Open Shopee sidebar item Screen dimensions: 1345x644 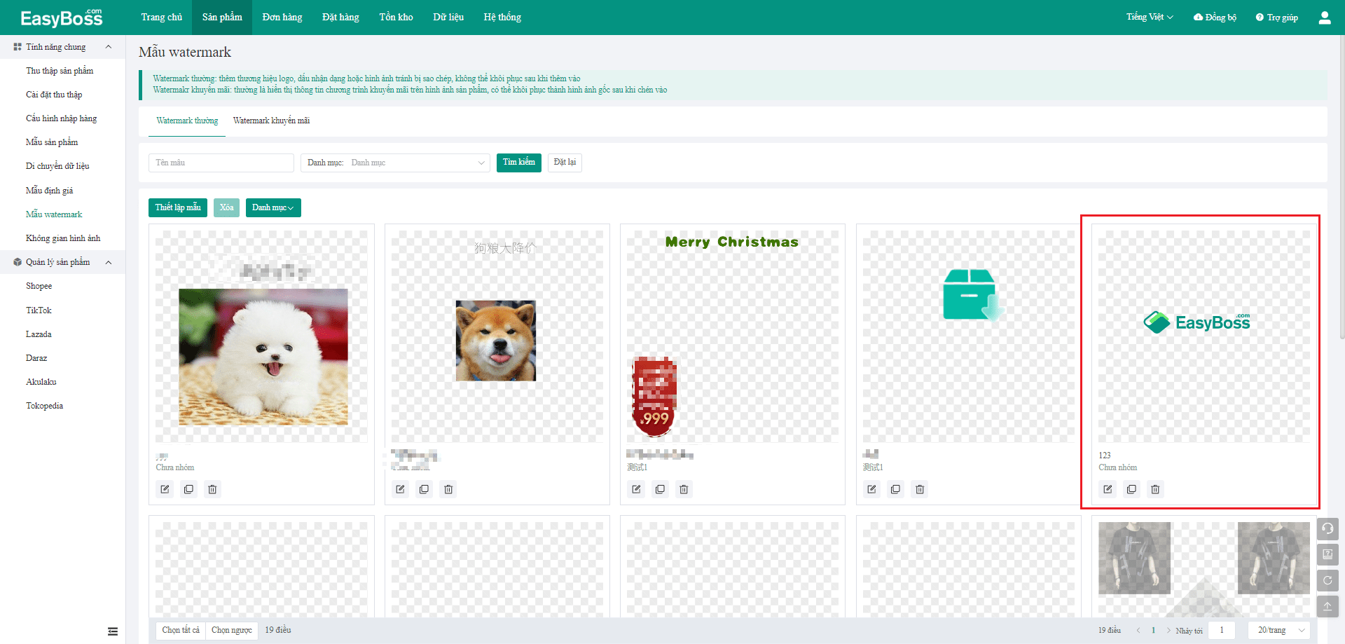click(39, 286)
